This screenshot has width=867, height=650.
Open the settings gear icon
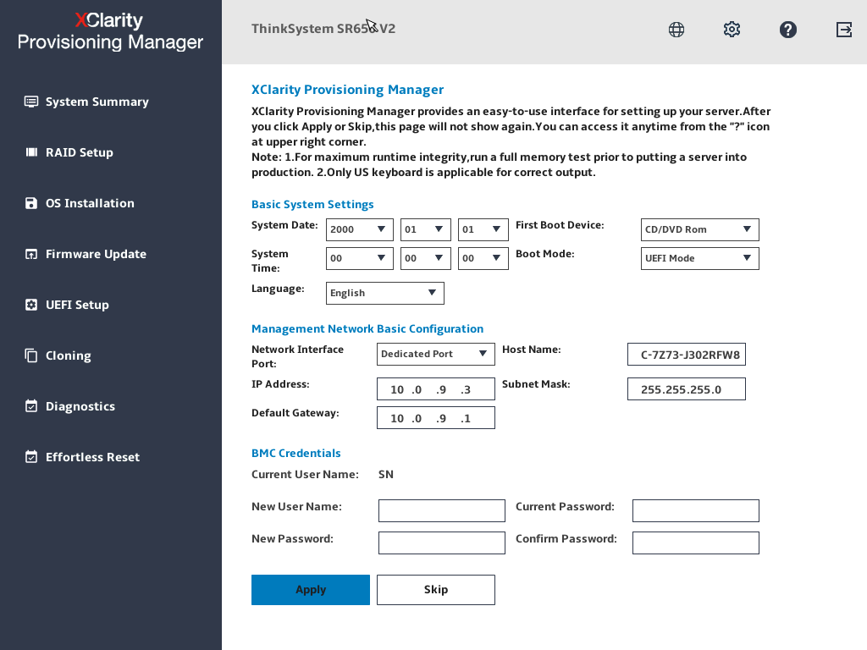pyautogui.click(x=732, y=30)
